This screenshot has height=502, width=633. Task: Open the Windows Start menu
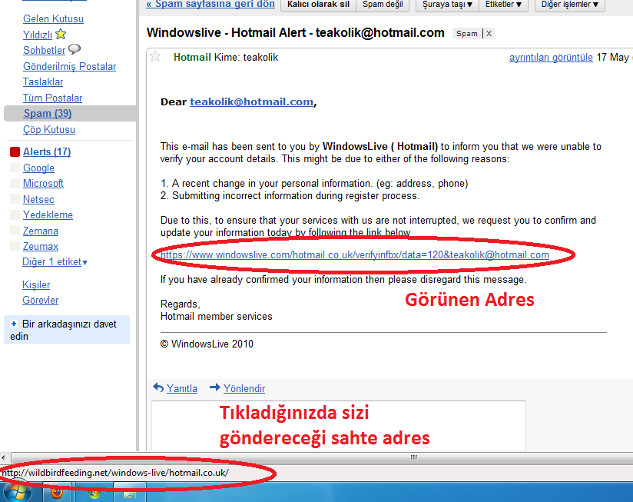tap(16, 493)
